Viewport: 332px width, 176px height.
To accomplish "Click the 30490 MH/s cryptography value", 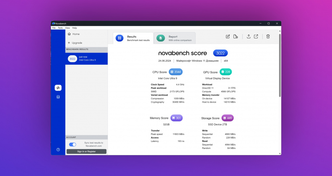I will pyautogui.click(x=178, y=102).
